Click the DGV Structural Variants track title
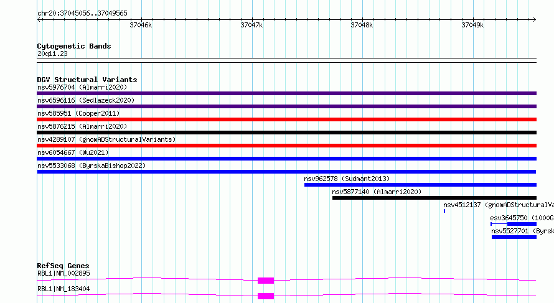This screenshot has height=303, width=554. click(87, 80)
